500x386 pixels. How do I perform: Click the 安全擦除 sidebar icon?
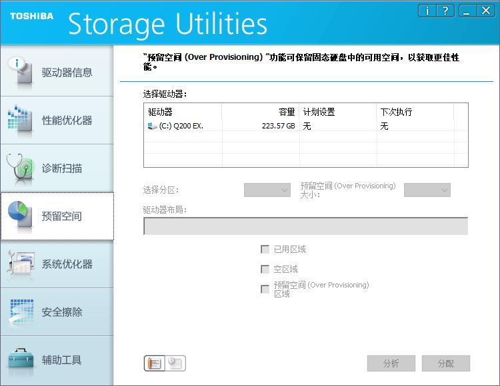coord(20,311)
